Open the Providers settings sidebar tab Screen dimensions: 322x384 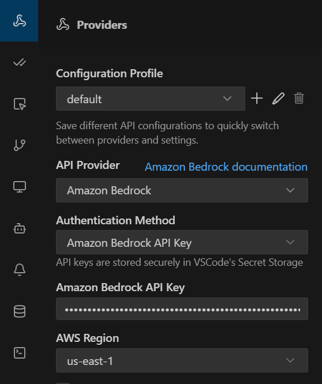click(x=19, y=21)
